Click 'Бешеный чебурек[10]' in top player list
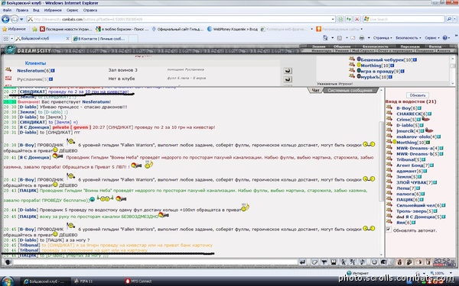Viewport: 459px width, 286px height. [x=386, y=59]
